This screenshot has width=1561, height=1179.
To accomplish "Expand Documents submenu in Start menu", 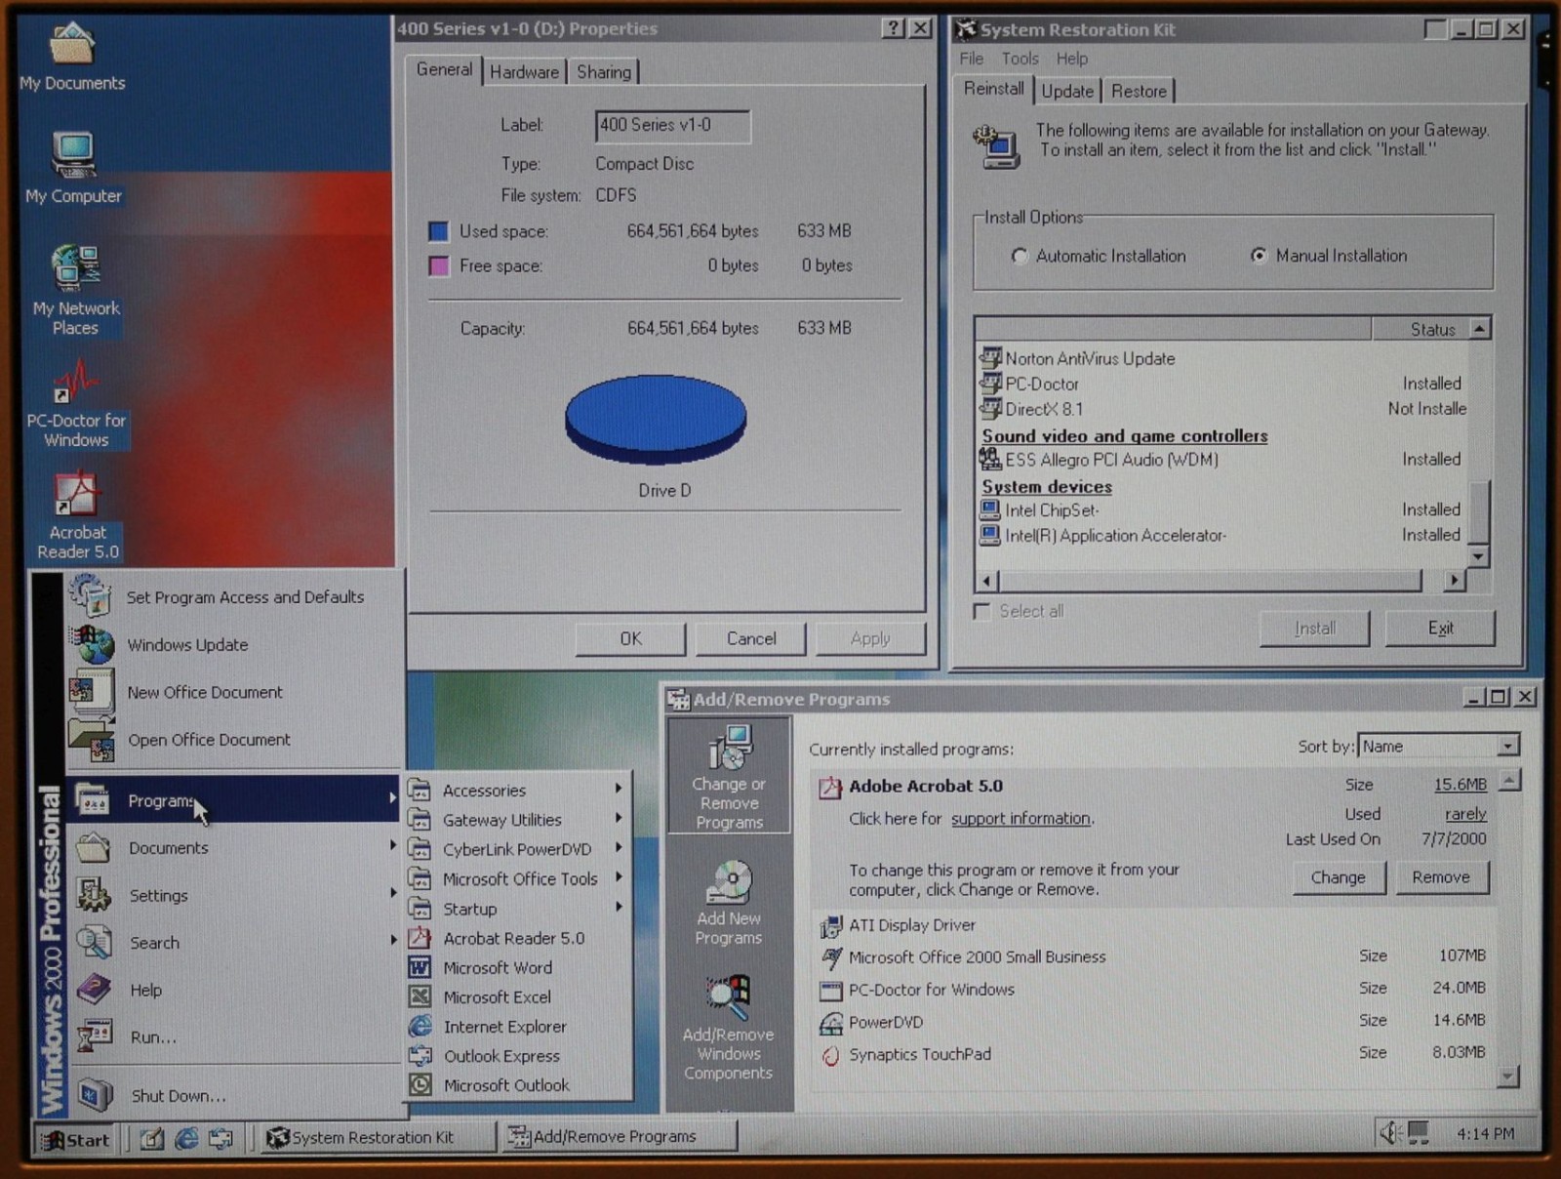I will (x=236, y=847).
